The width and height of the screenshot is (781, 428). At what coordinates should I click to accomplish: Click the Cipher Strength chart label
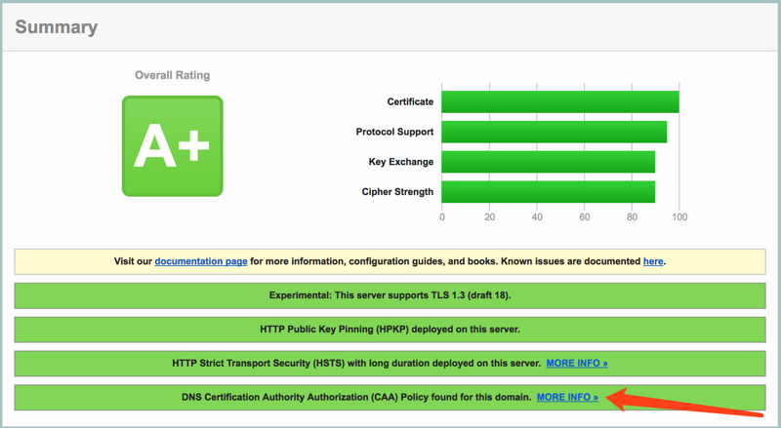coord(397,192)
